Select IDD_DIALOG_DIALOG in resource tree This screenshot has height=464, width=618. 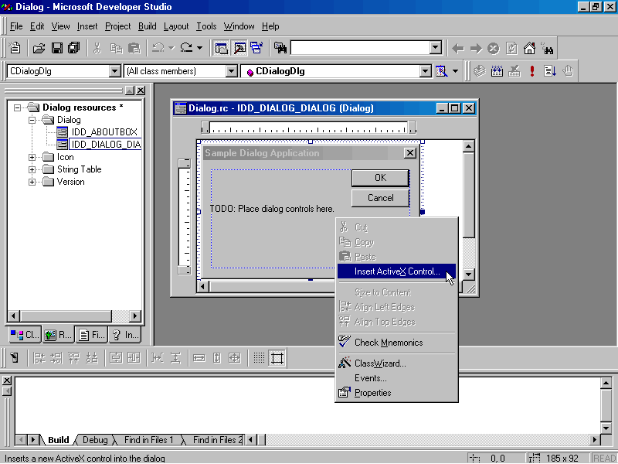pyautogui.click(x=106, y=145)
